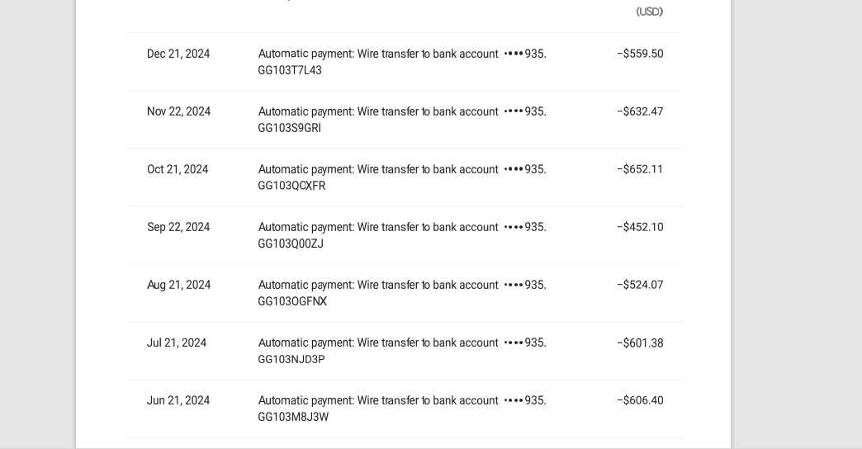The image size is (862, 449).
Task: Click the −$452.10 payment amount
Action: (x=640, y=227)
